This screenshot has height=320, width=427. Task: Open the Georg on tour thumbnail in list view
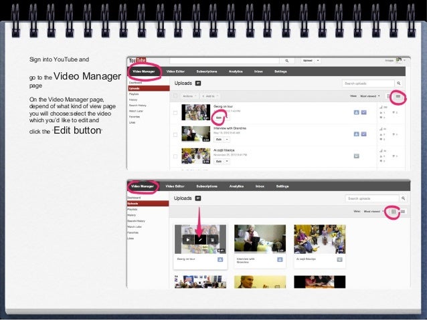tap(196, 112)
